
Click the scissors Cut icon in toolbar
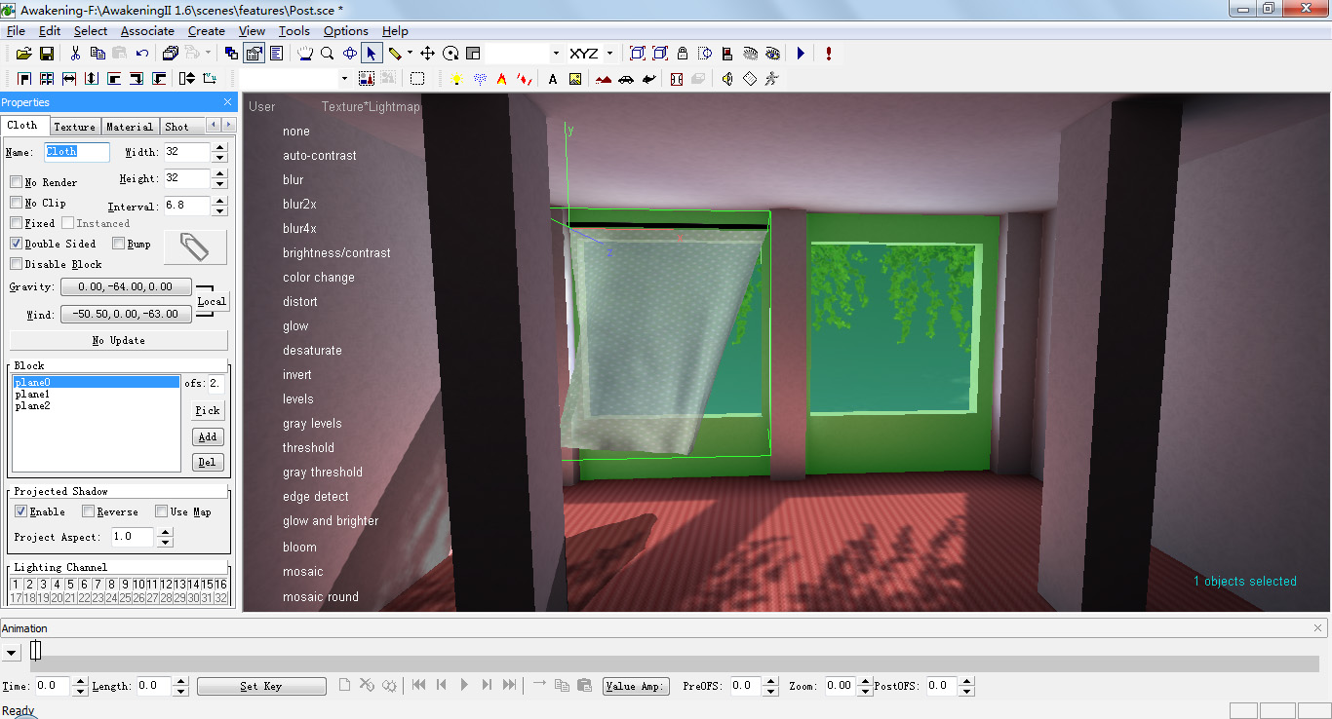(x=77, y=53)
